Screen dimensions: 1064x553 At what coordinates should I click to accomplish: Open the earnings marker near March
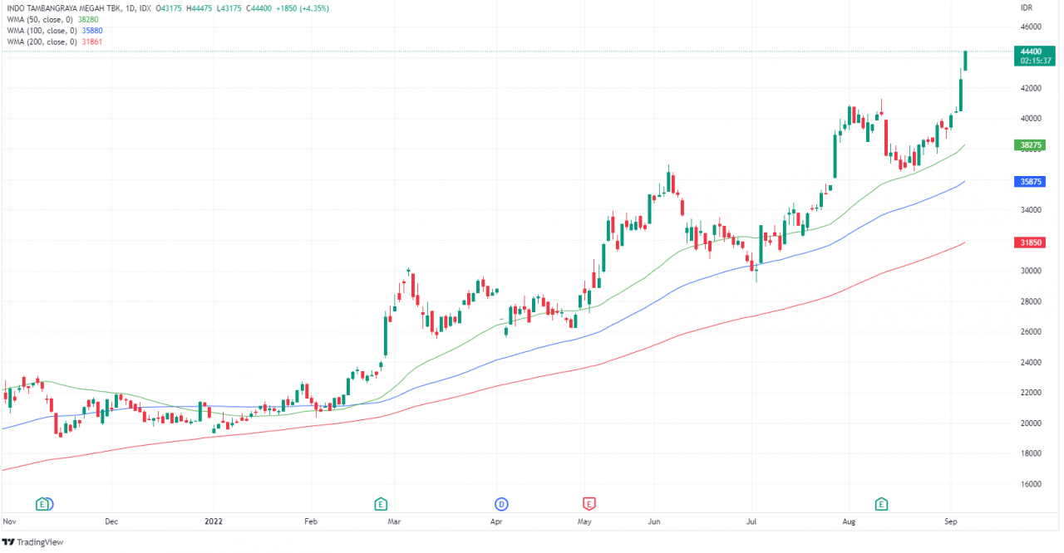pyautogui.click(x=381, y=503)
